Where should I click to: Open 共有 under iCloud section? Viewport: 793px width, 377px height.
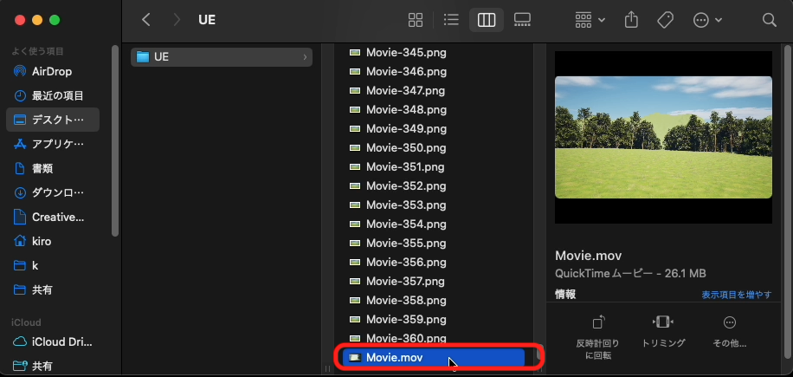point(53,366)
